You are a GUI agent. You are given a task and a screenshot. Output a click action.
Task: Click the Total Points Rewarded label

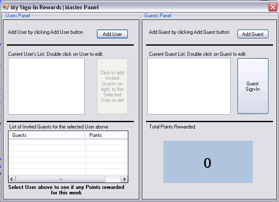(172, 127)
